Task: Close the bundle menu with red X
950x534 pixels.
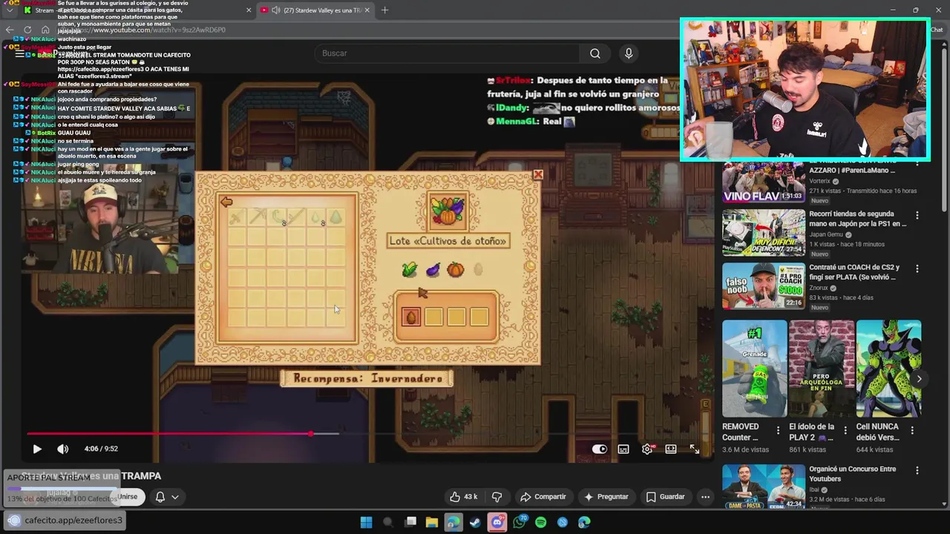Action: 538,175
